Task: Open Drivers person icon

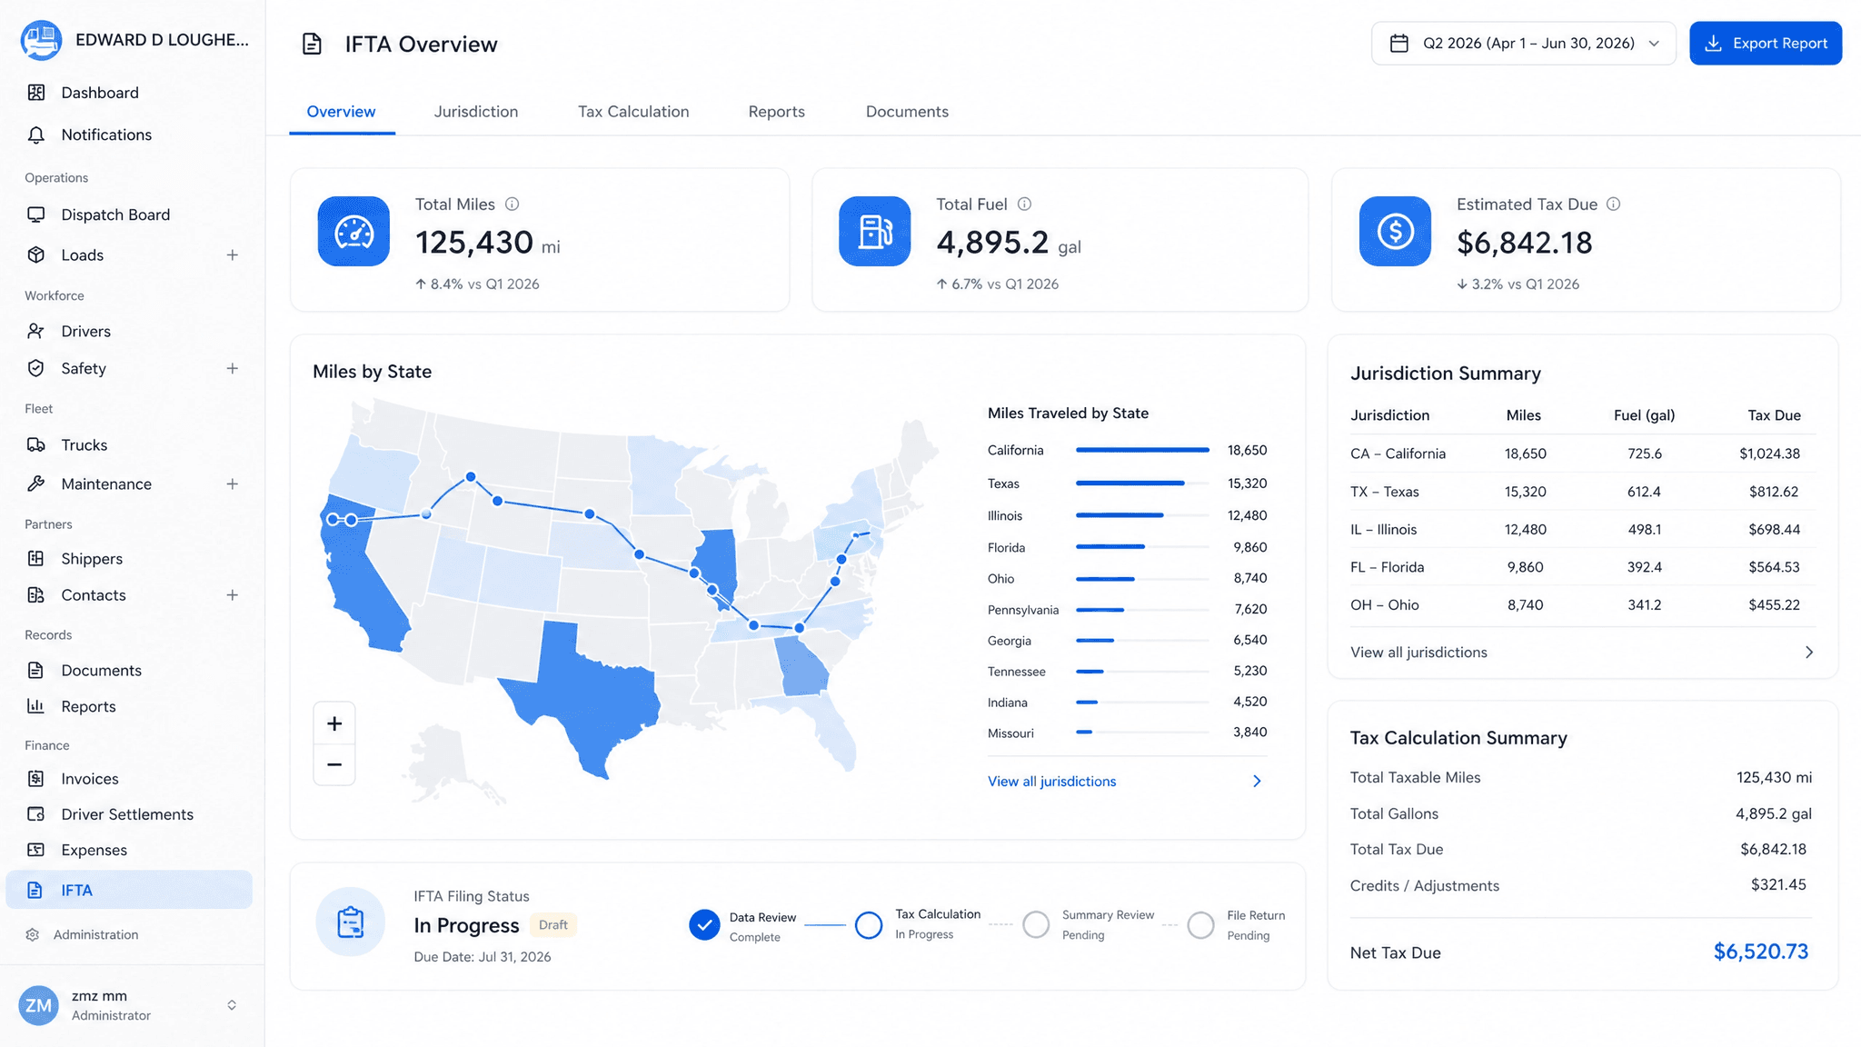Action: pos(36,331)
